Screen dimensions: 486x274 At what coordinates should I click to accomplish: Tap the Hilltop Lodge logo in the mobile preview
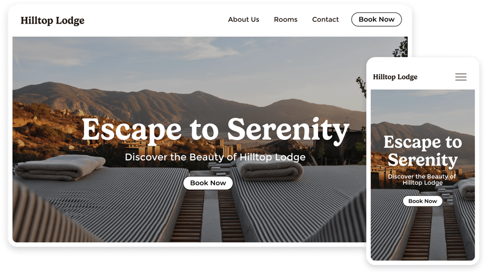click(395, 77)
